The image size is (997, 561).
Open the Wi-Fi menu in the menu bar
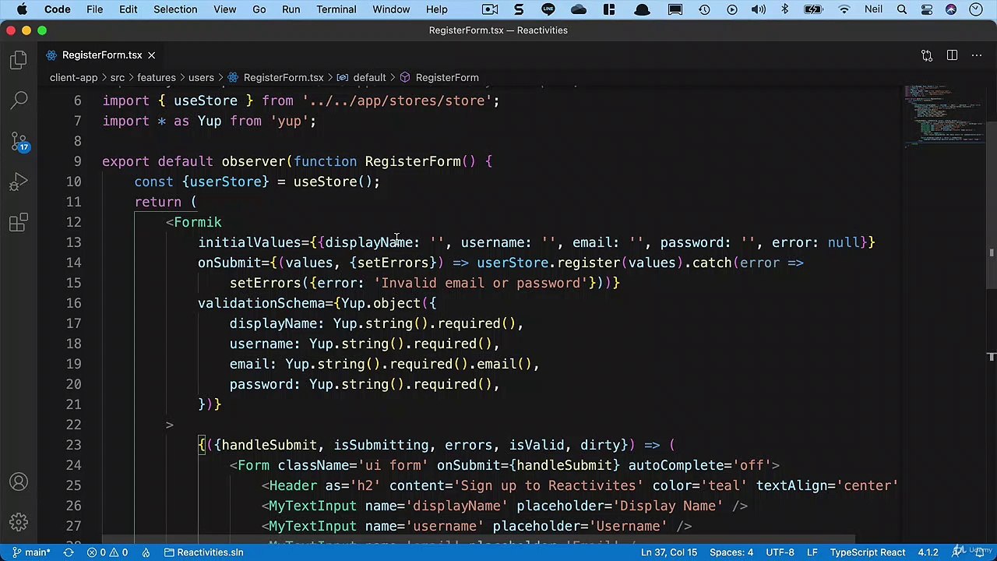tap(844, 9)
